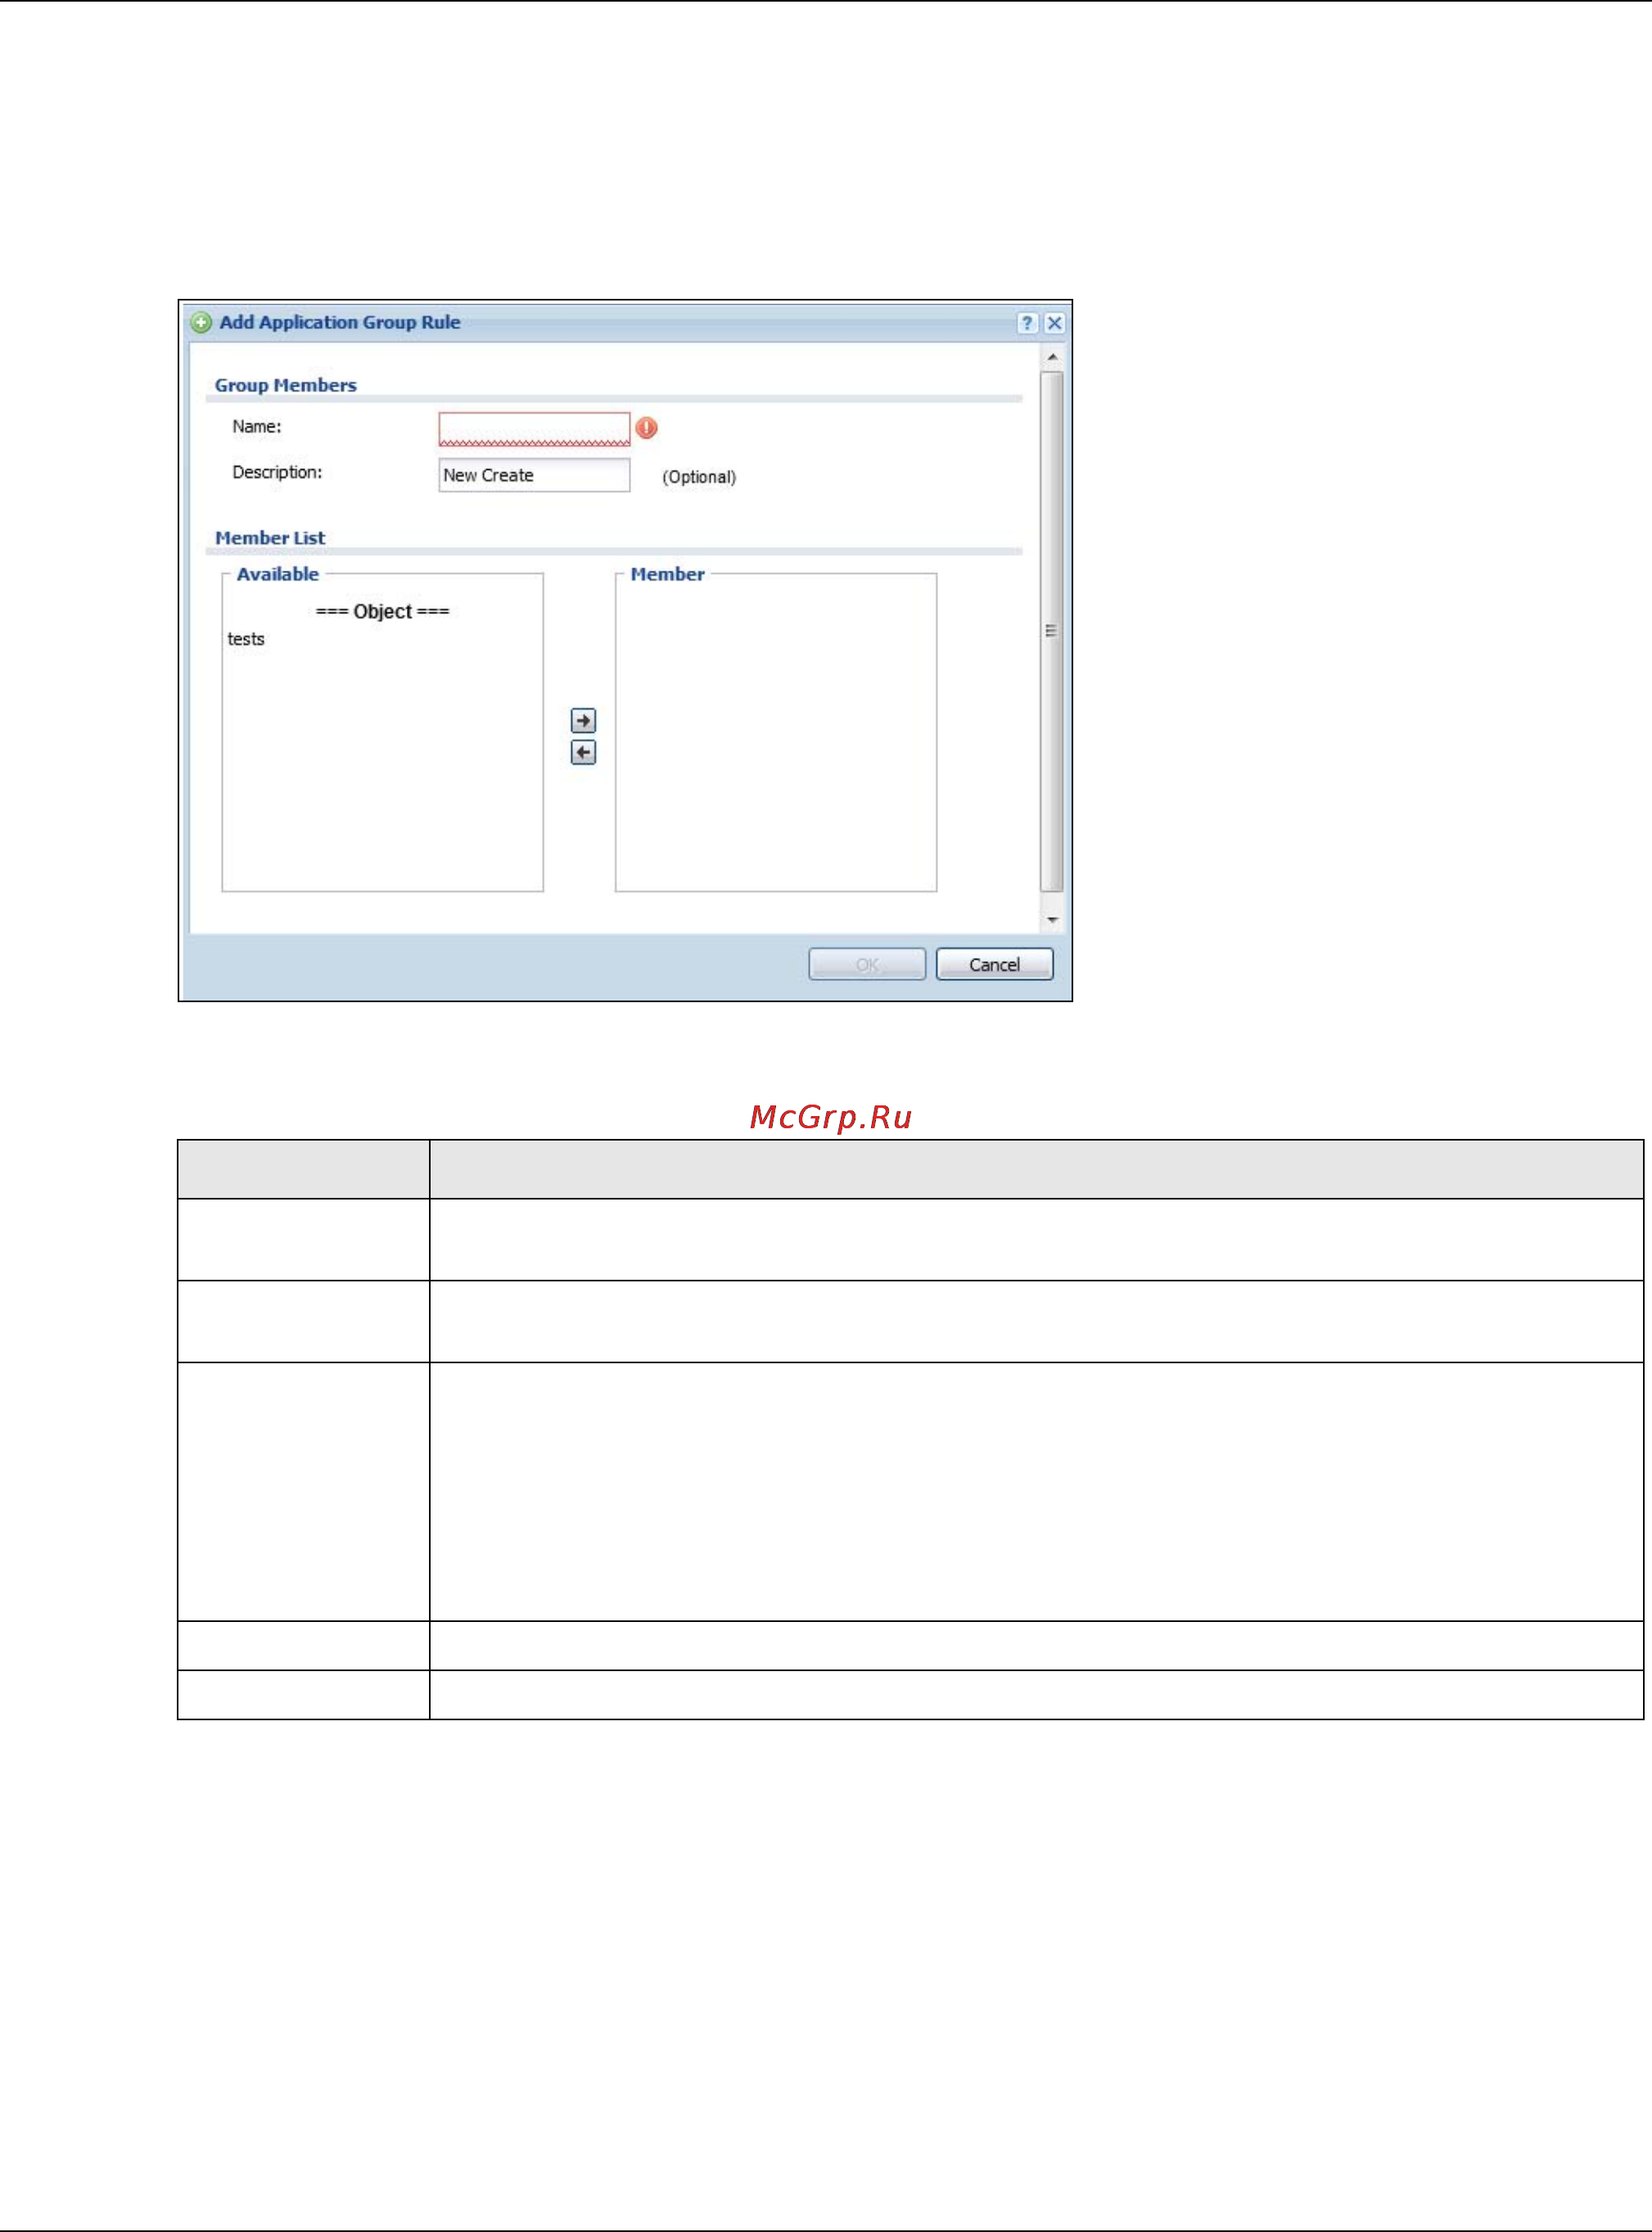Click the green plus icon in title bar
This screenshot has height=2232, width=1652.
pos(201,322)
